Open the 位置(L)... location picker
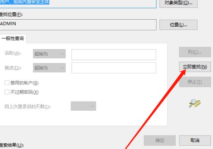Image resolution: width=213 pixels, height=149 pixels. coord(178,25)
